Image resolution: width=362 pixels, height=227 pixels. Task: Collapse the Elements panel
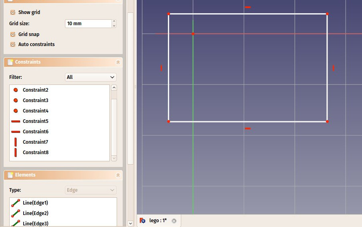click(118, 175)
